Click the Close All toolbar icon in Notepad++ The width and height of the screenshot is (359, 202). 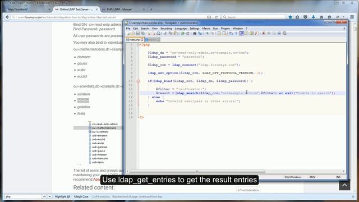pyautogui.click(x=154, y=34)
